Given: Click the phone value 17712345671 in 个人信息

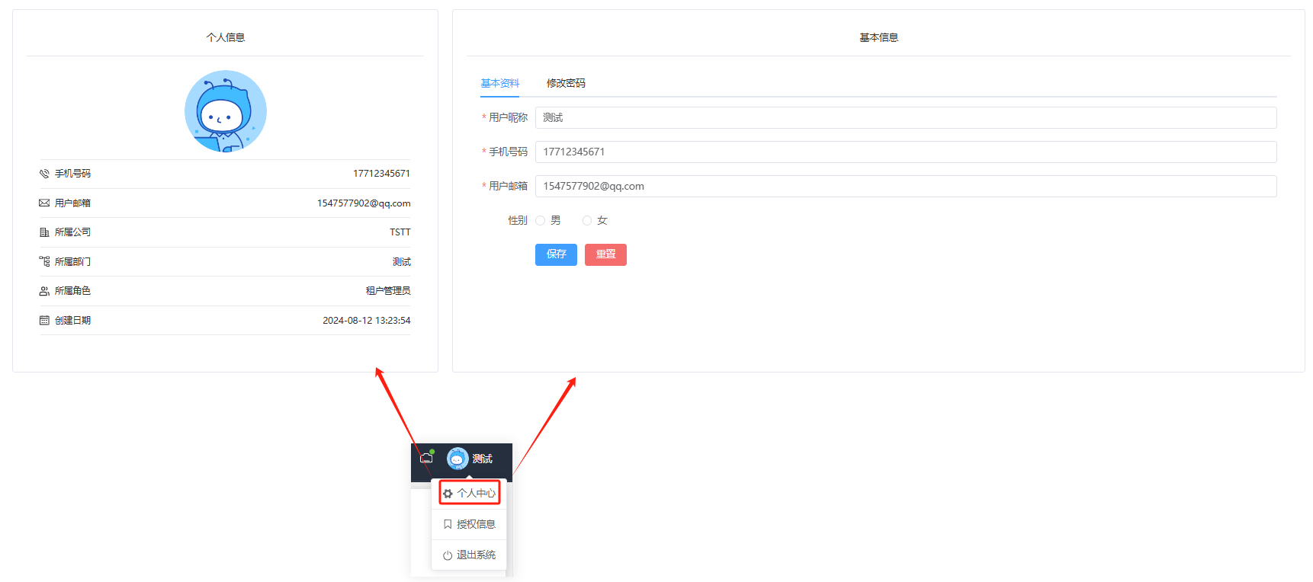Looking at the screenshot, I should (381, 174).
